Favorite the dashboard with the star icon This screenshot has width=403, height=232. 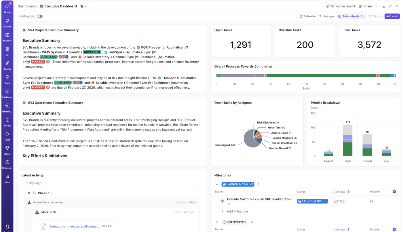click(x=82, y=6)
